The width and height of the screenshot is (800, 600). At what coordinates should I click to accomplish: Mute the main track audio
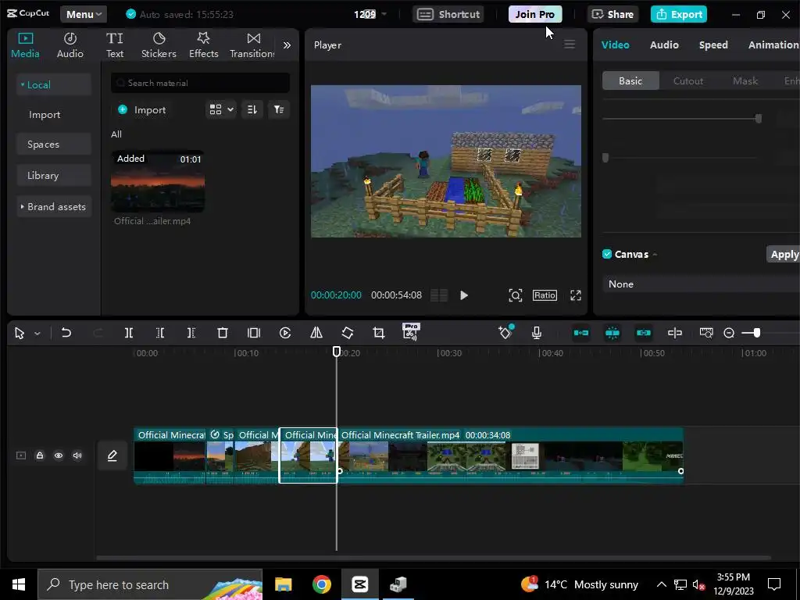pyautogui.click(x=77, y=455)
